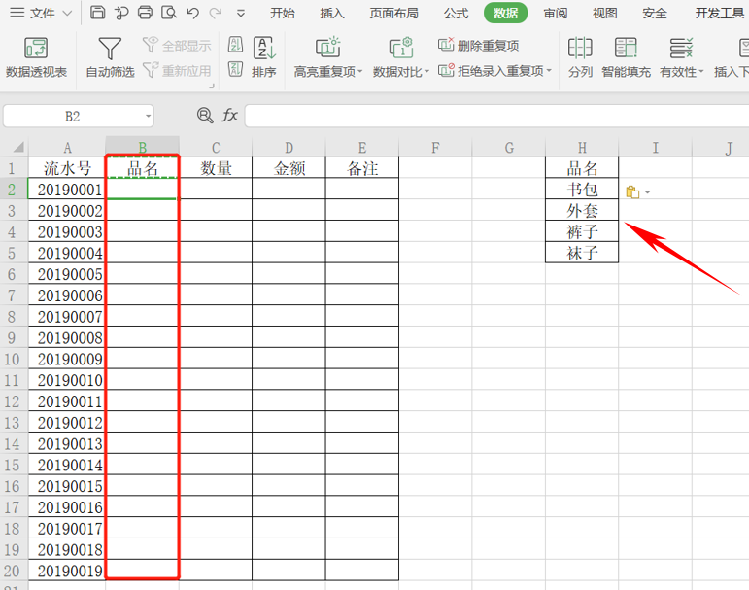Click cell A11 containing 20190010
This screenshot has width=749, height=590.
(67, 380)
